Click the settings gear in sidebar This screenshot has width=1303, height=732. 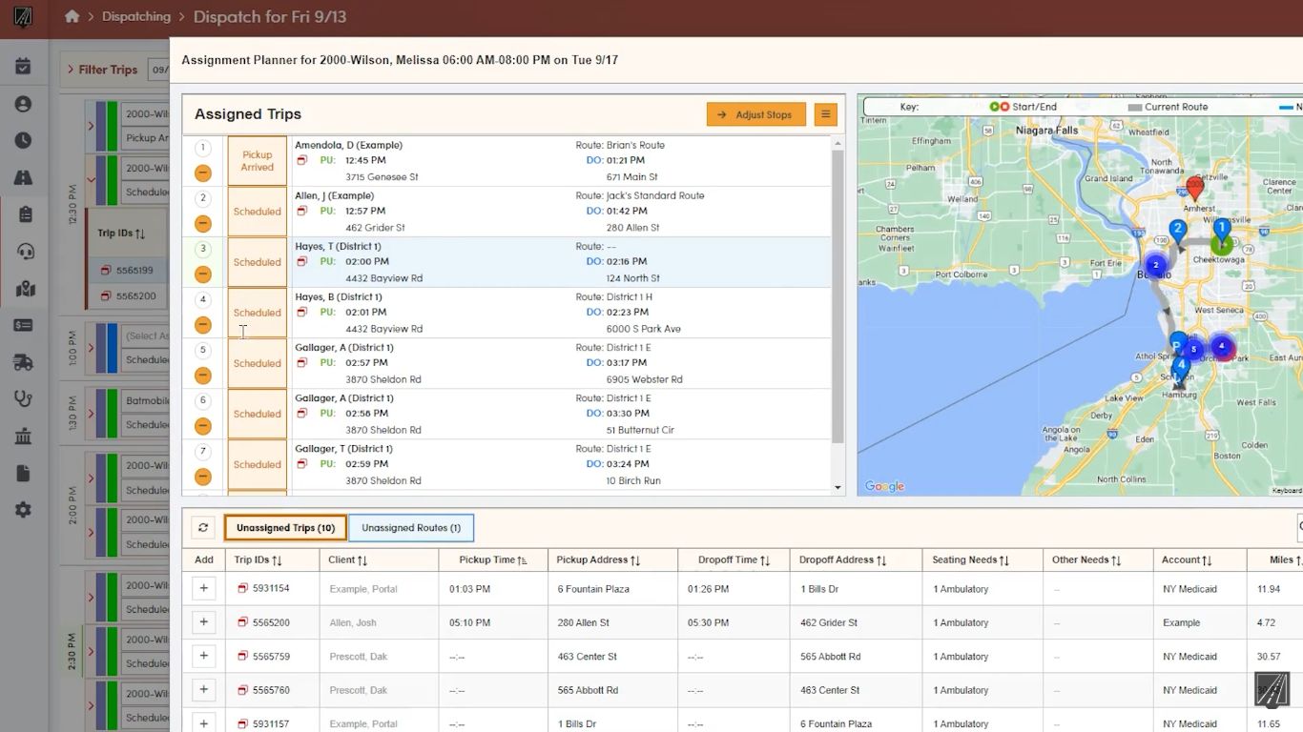coord(24,510)
